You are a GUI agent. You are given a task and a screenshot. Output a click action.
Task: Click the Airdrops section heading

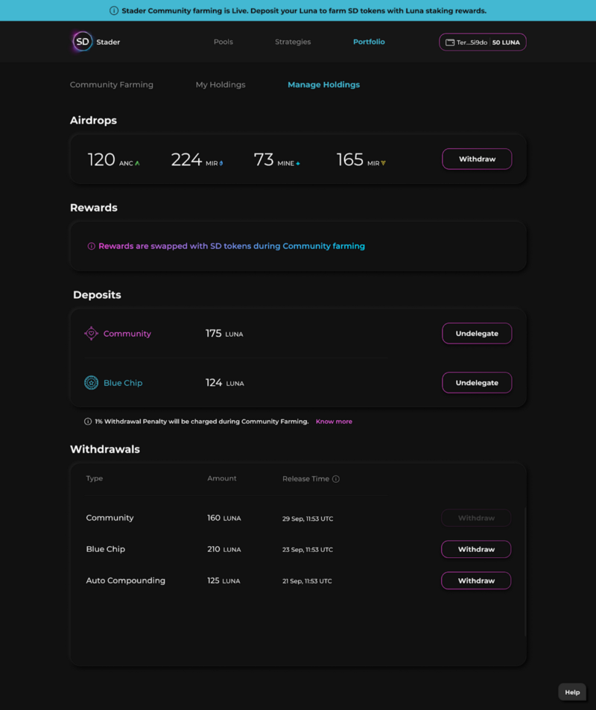coord(93,121)
